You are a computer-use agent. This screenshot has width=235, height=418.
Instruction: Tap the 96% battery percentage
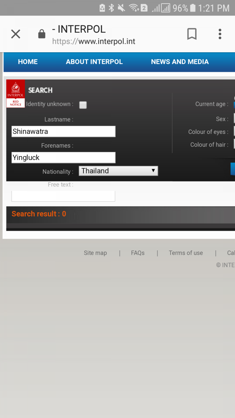pyautogui.click(x=180, y=8)
